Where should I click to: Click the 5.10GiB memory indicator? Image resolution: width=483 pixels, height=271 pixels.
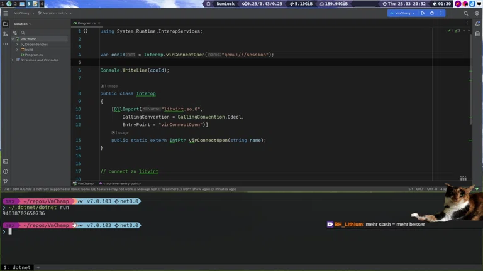pyautogui.click(x=301, y=4)
